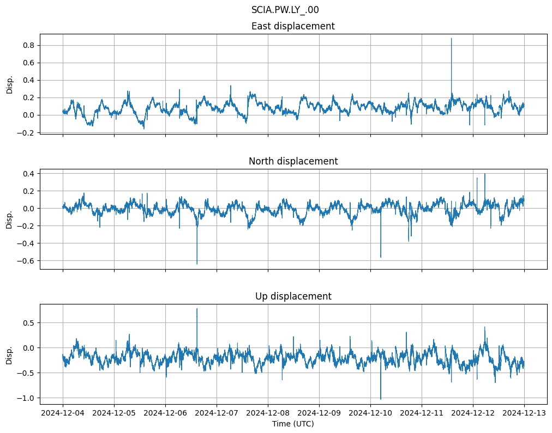This screenshot has height=433, width=552.
Task: Click the 2024-12-07 date tick label
Action: click(x=217, y=413)
